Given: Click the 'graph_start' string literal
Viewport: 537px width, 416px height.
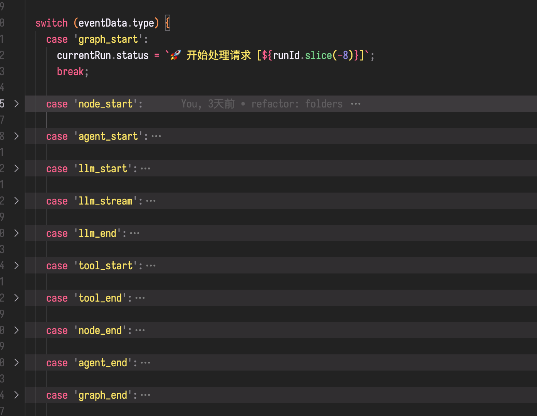Looking at the screenshot, I should coord(108,39).
